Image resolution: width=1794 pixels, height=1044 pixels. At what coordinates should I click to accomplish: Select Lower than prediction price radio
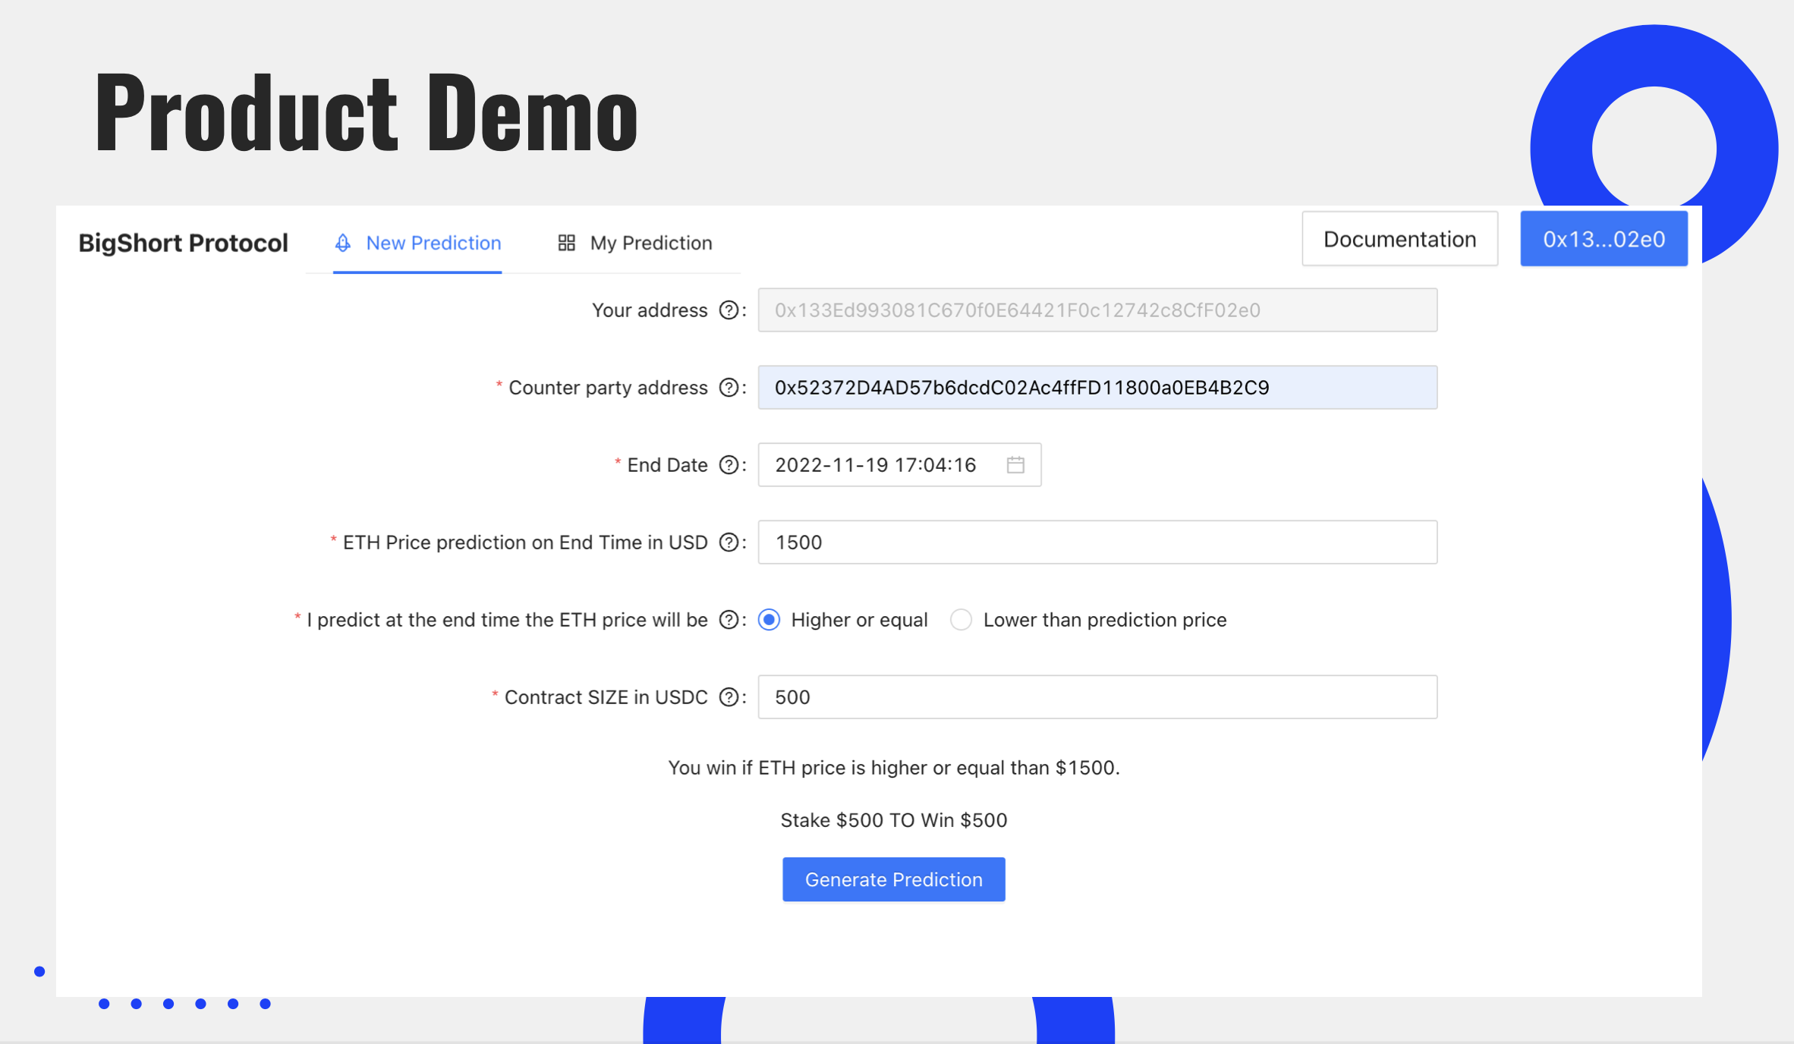[x=961, y=620]
